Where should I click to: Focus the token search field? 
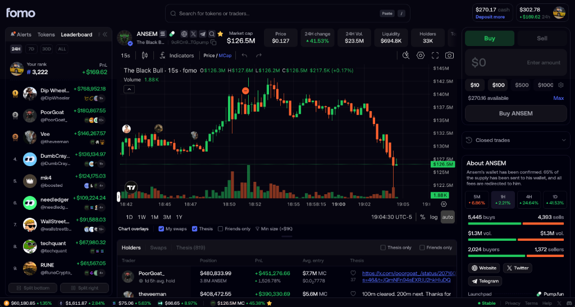[287, 13]
